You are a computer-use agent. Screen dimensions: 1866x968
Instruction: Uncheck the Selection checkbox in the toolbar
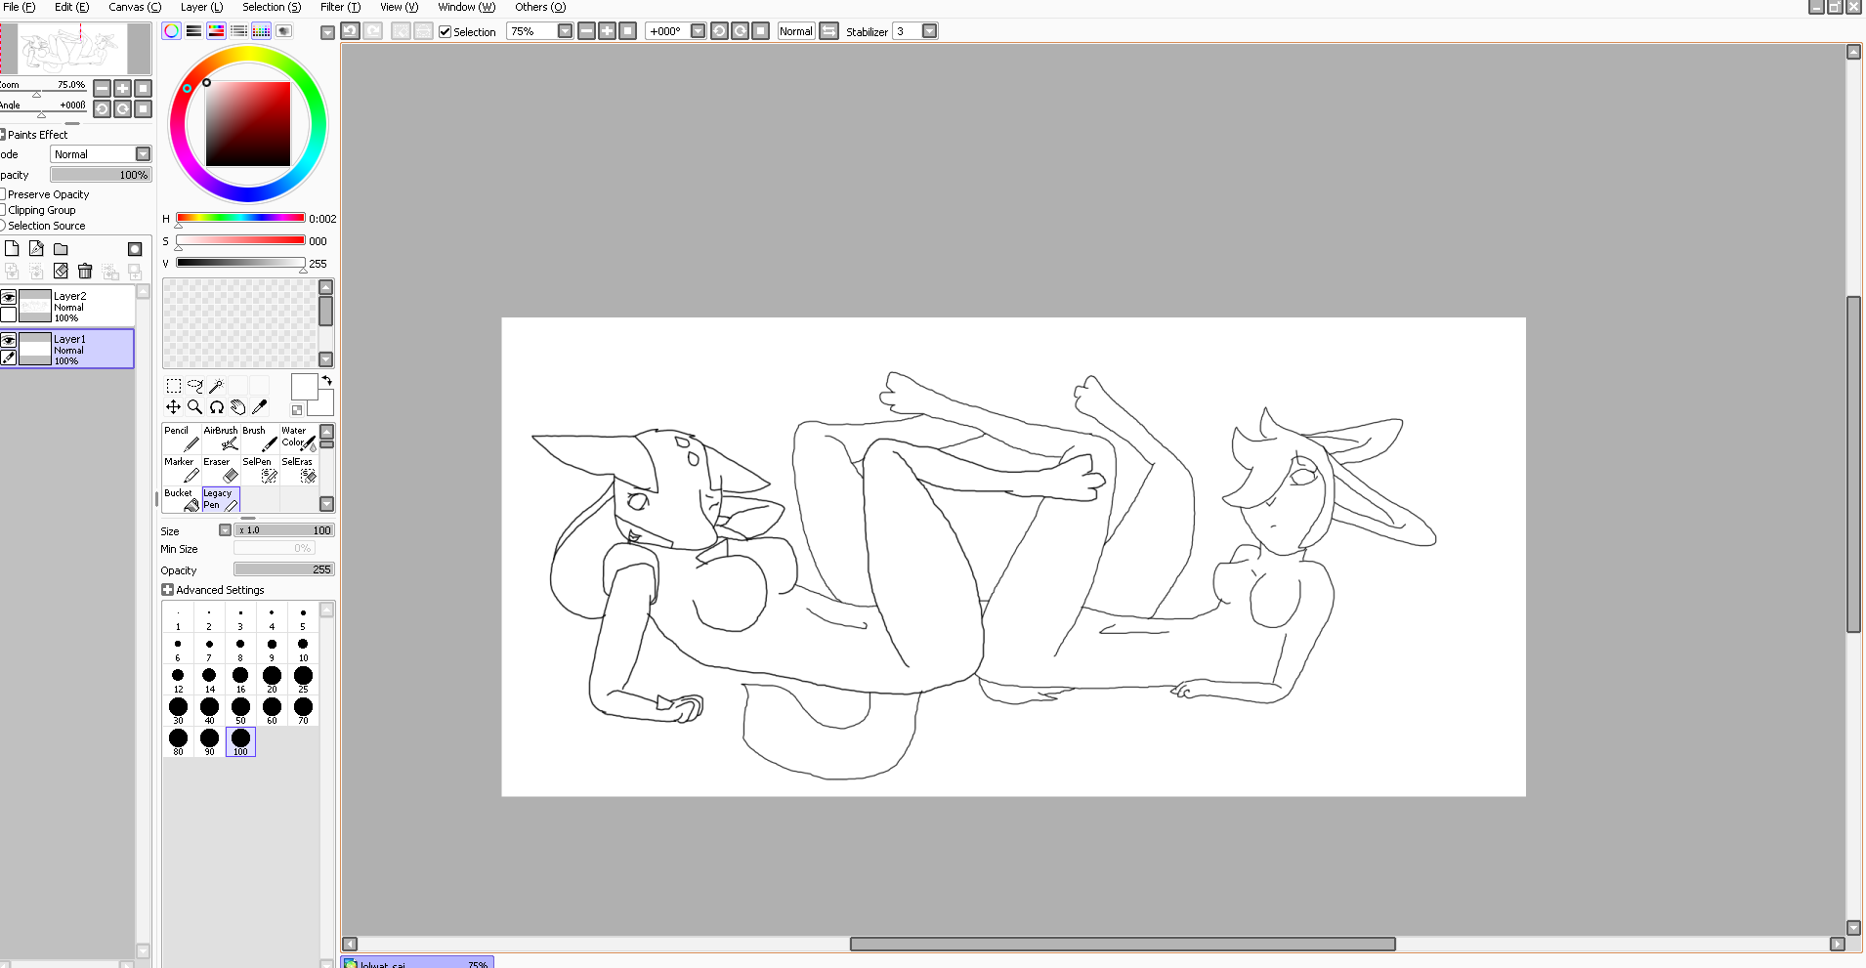pos(445,32)
